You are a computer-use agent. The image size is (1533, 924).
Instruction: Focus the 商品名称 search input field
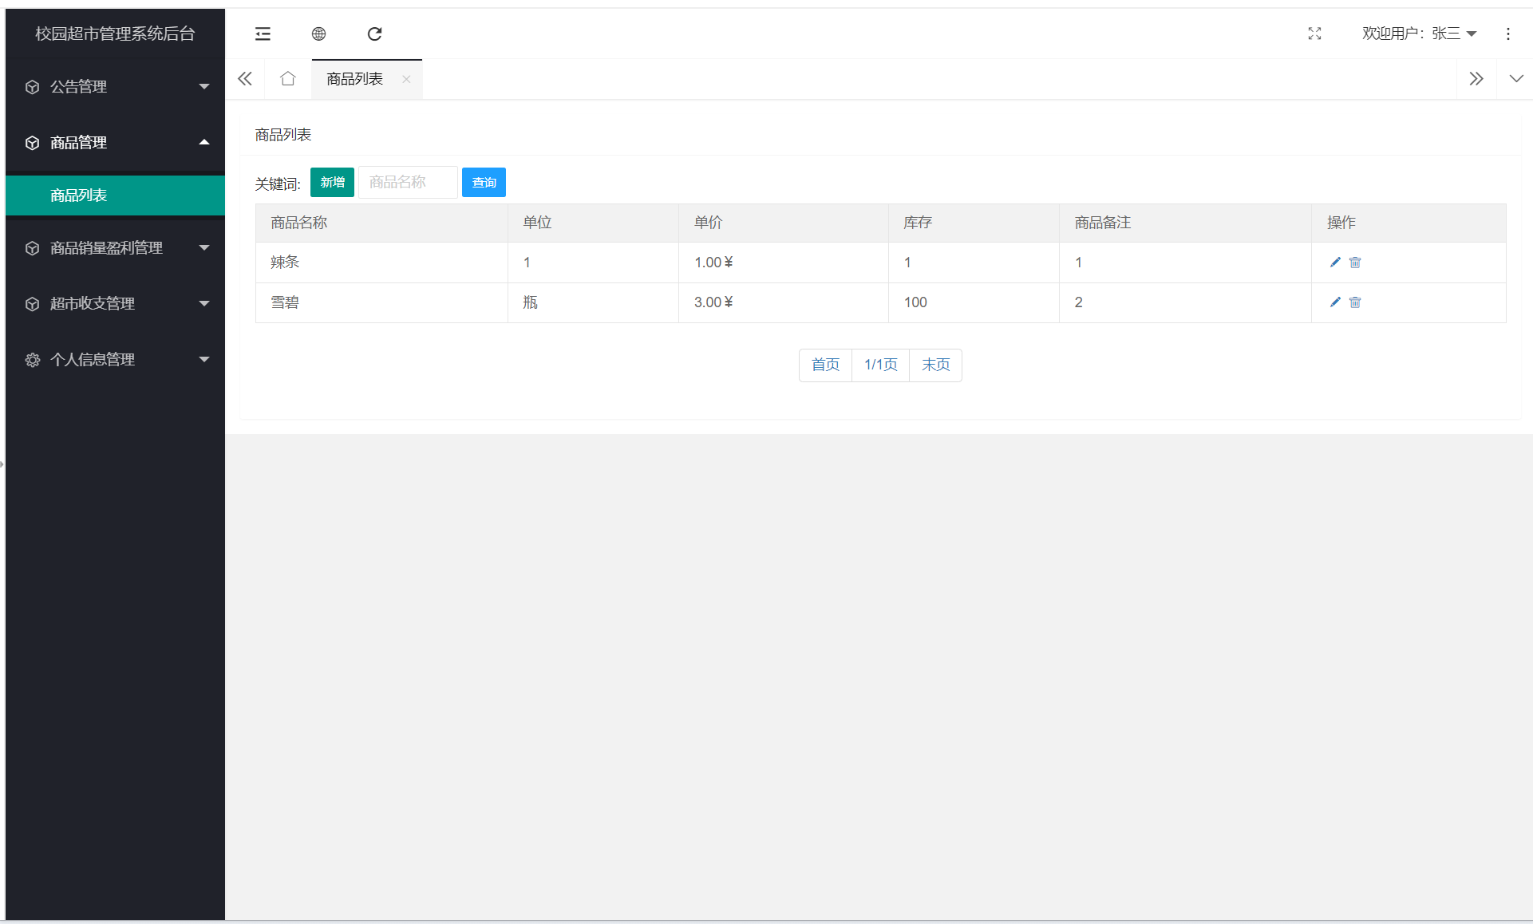[x=408, y=183]
